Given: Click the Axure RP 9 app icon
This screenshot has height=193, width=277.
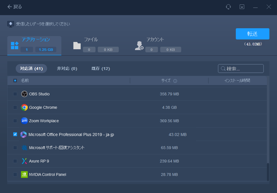Looking at the screenshot, I should pyautogui.click(x=24, y=161).
